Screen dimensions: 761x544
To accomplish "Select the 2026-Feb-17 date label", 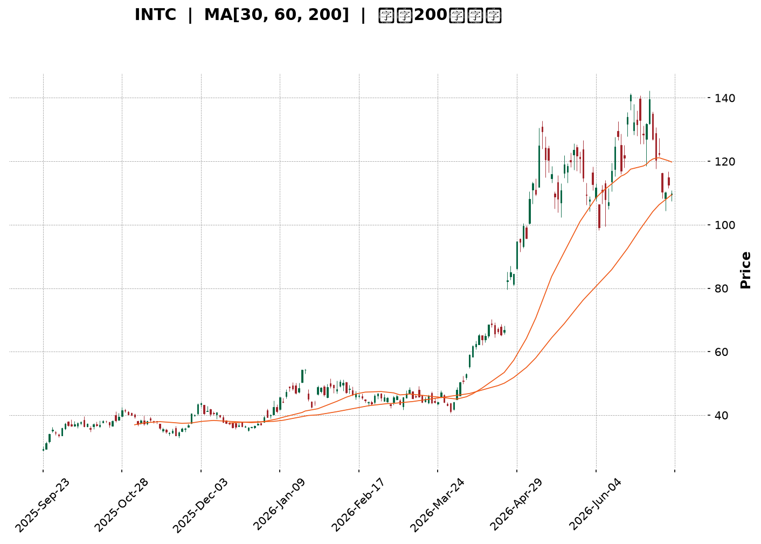I will tap(358, 505).
